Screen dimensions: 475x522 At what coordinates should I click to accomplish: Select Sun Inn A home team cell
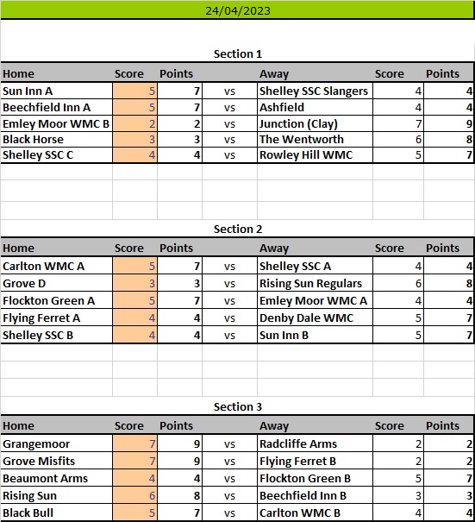coord(57,91)
